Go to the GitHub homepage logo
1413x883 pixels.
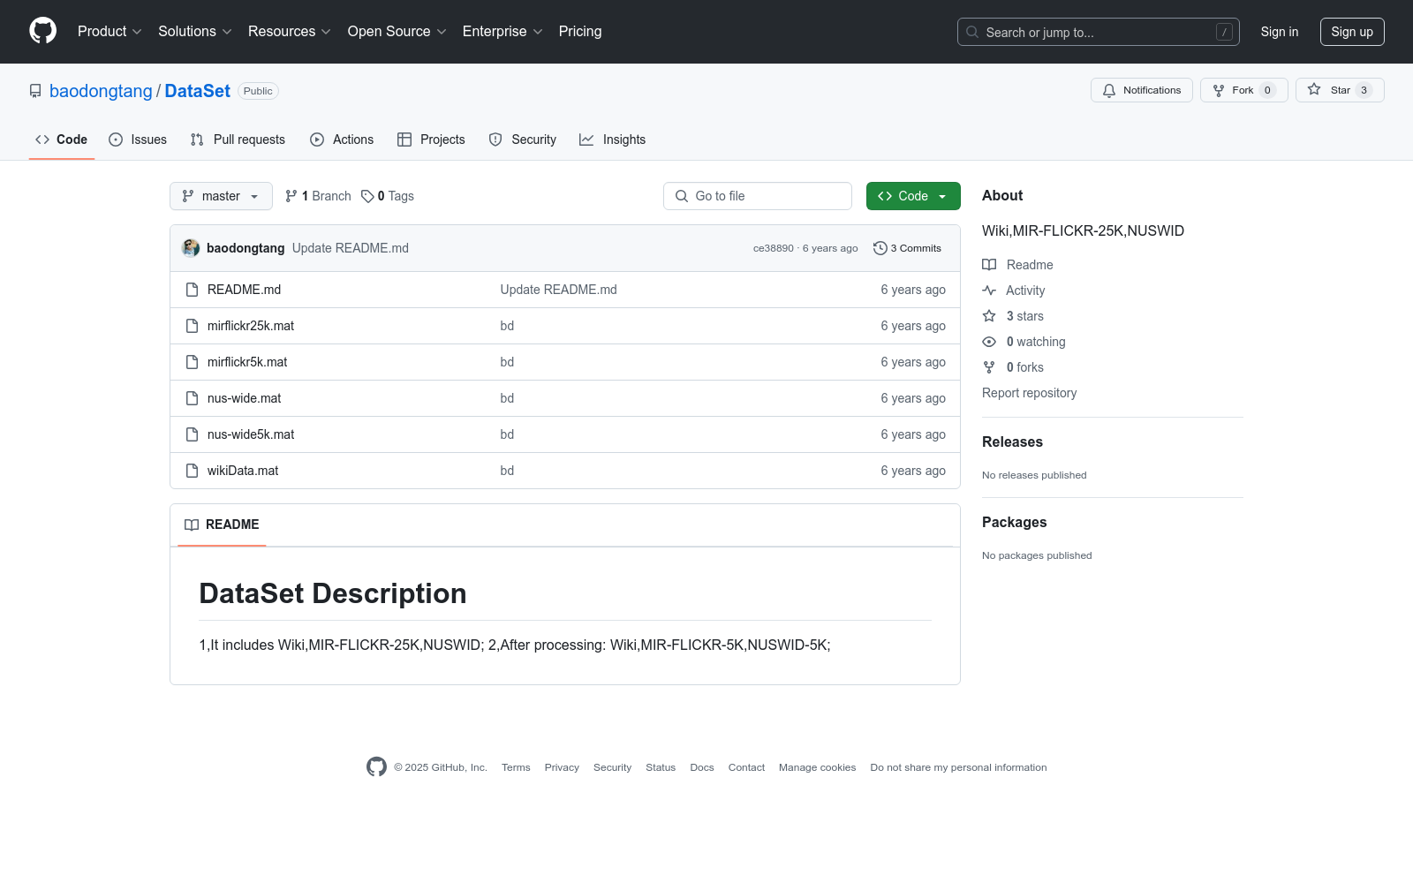point(42,31)
